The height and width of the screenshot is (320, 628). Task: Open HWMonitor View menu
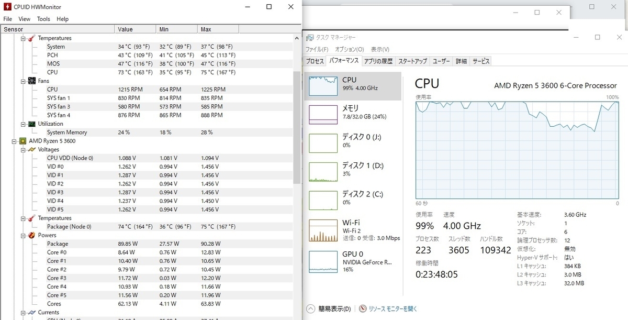point(24,19)
